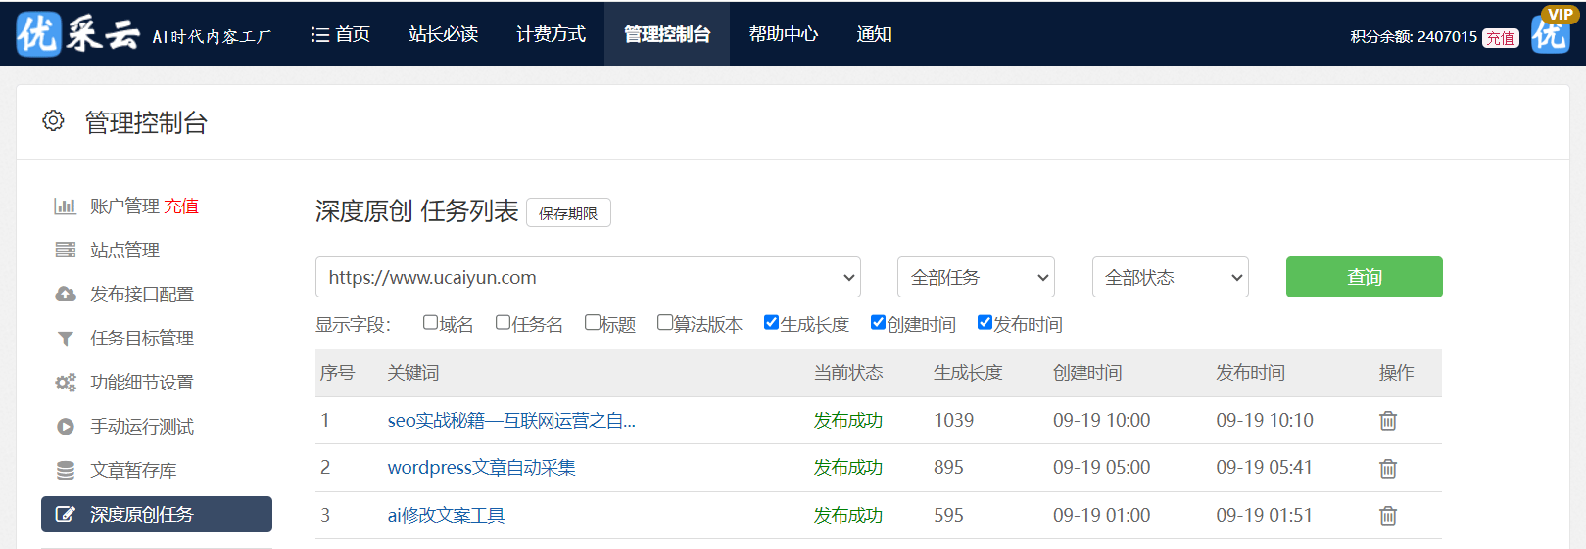The image size is (1586, 549).
Task: Open the site URL dropdown showing ucaiyun.com
Action: click(x=588, y=277)
